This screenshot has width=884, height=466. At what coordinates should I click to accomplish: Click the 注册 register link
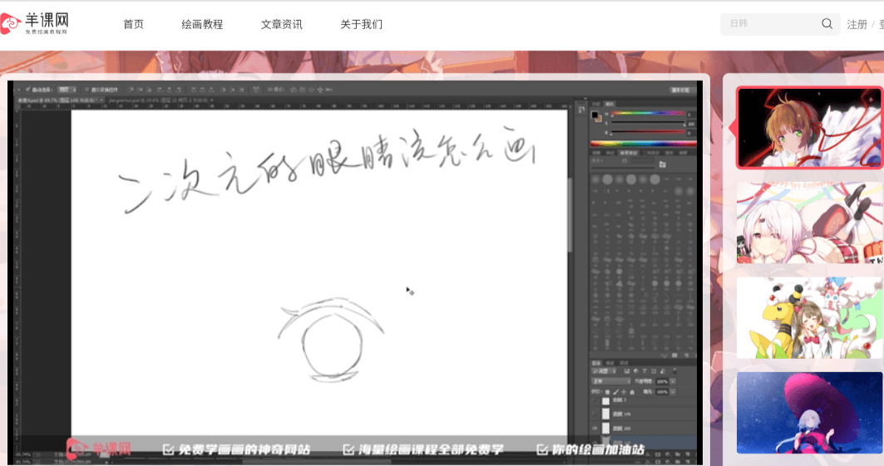coord(857,24)
